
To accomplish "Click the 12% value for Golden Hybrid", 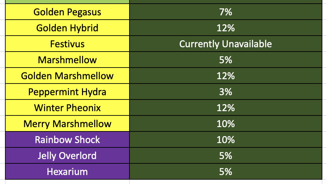I will pyautogui.click(x=225, y=28).
